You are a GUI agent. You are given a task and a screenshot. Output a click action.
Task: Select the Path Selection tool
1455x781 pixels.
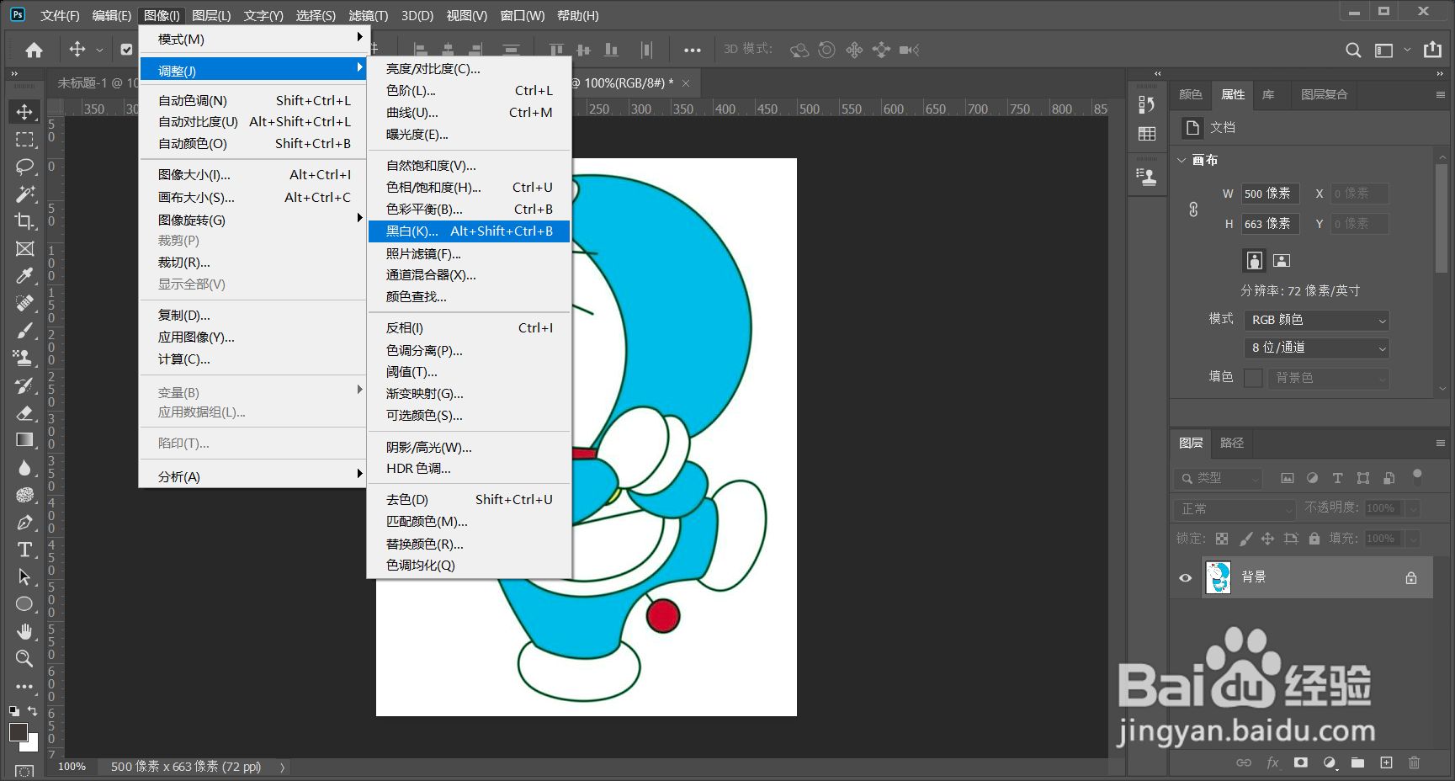pos(24,577)
